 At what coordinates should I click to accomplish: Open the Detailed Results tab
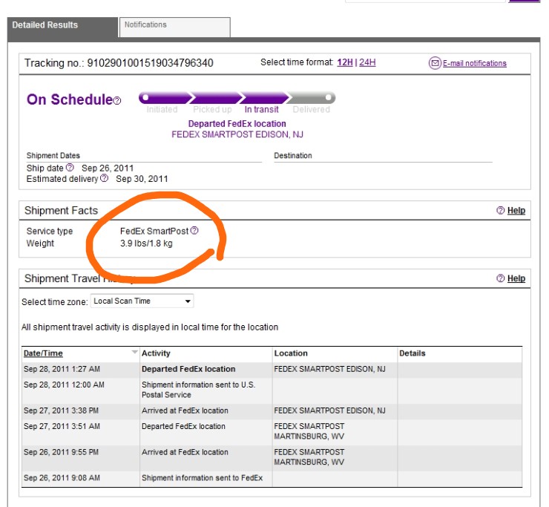click(62, 27)
